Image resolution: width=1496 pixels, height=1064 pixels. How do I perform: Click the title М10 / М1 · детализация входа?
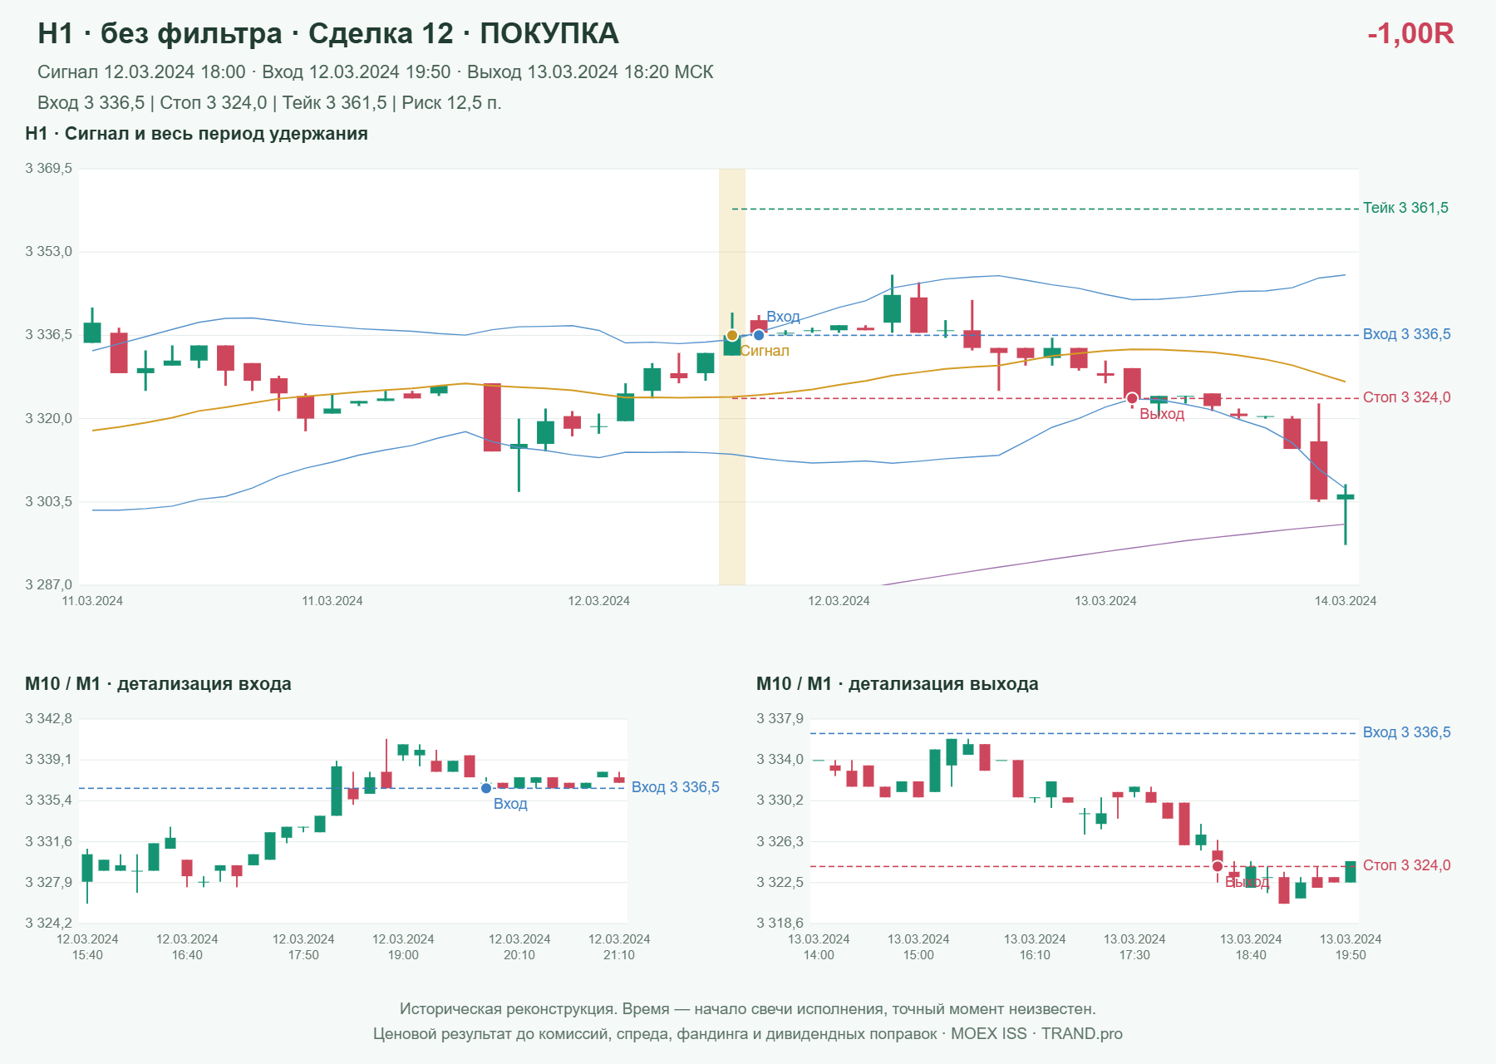point(158,684)
